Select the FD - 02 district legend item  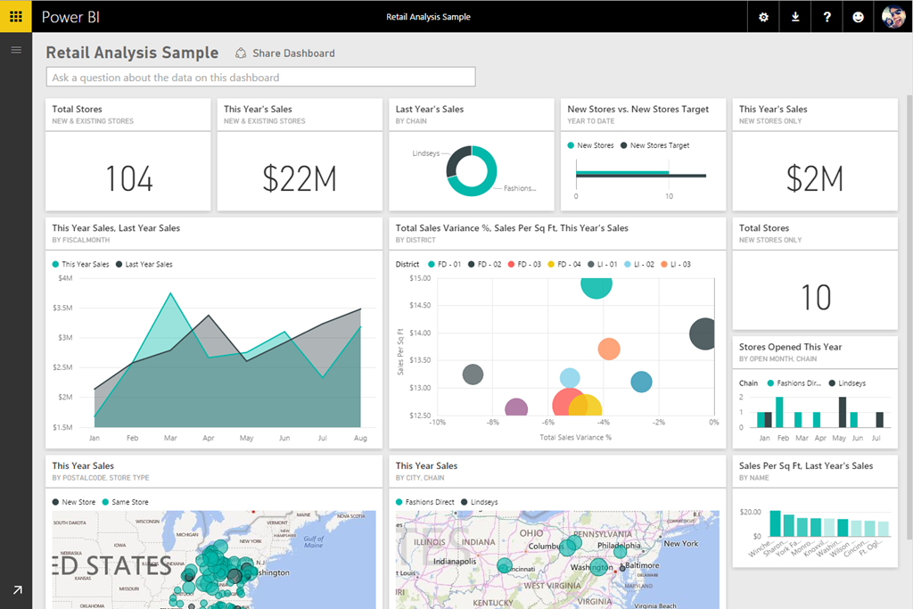point(484,264)
